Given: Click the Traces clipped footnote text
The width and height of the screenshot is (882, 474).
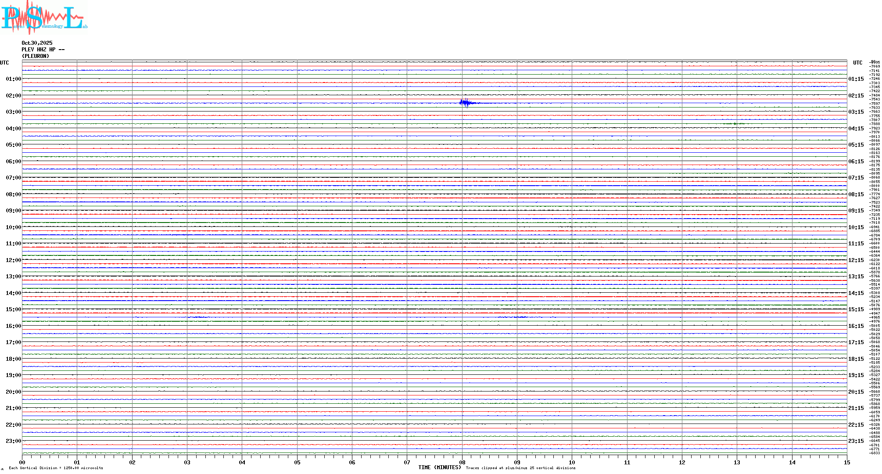Looking at the screenshot, I should click(x=520, y=468).
